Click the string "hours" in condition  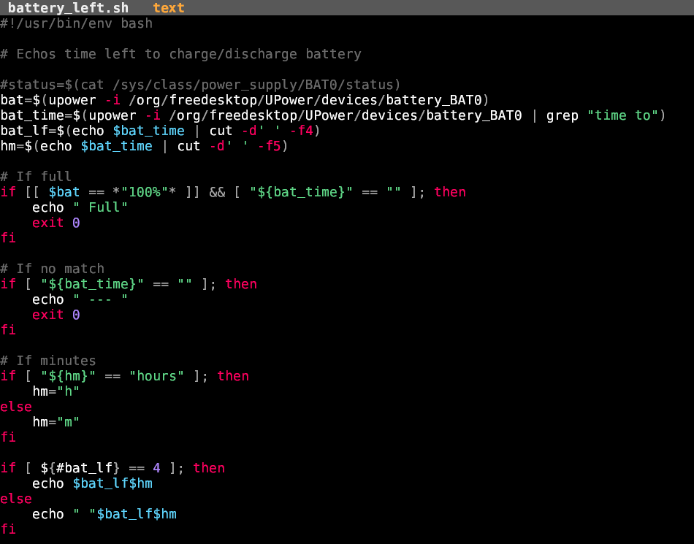[x=156, y=376]
